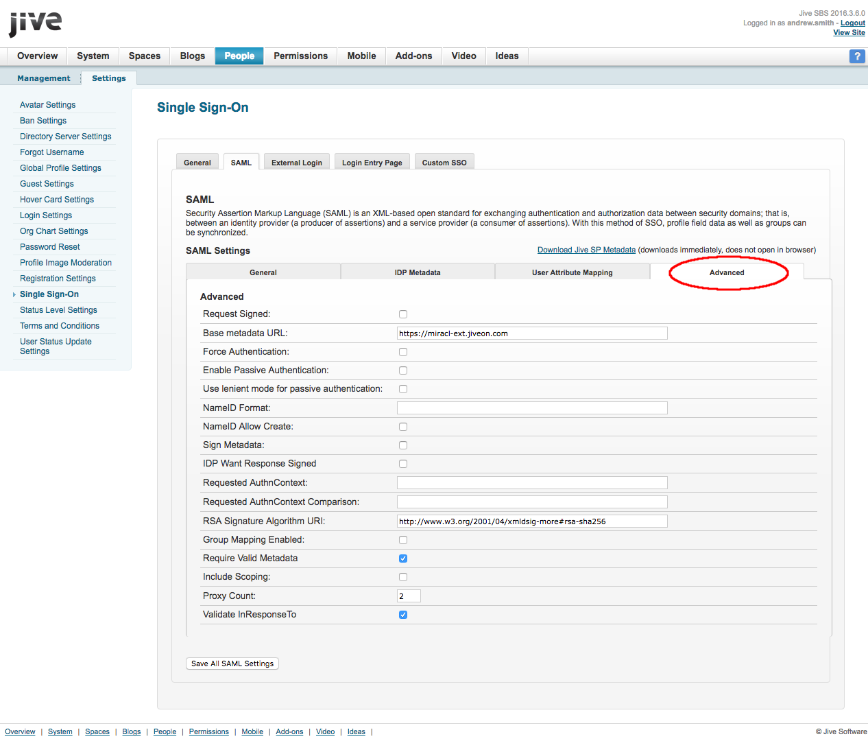Open the SAML Settings General tab
The width and height of the screenshot is (868, 741).
263,272
